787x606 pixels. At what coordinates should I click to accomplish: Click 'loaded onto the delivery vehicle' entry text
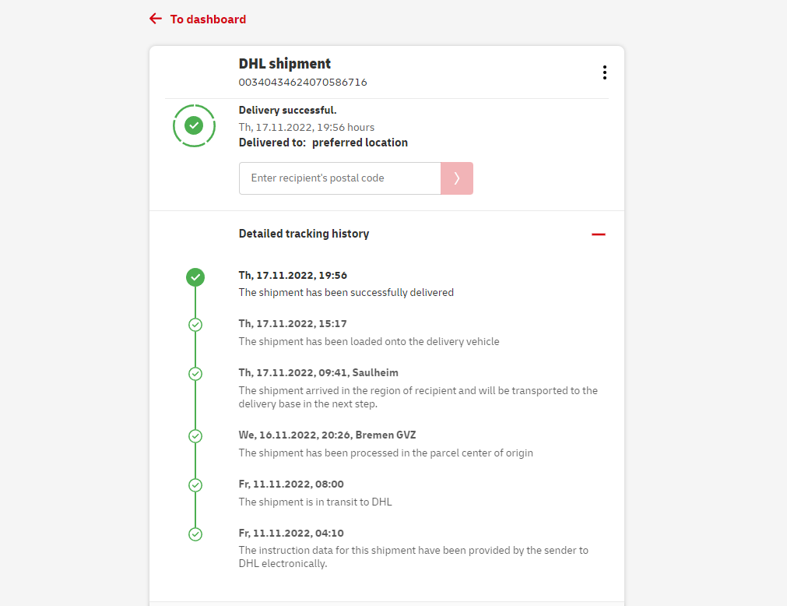point(369,341)
